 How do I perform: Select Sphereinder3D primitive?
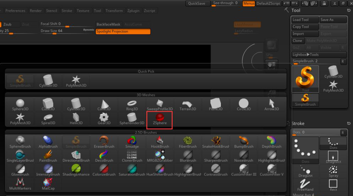coord(132,119)
